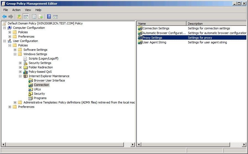The width and height of the screenshot is (248, 154).
Task: Expand the Policy-based QoS node
Action: pos(20,72)
